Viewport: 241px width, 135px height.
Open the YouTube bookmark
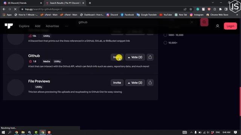click(166, 15)
